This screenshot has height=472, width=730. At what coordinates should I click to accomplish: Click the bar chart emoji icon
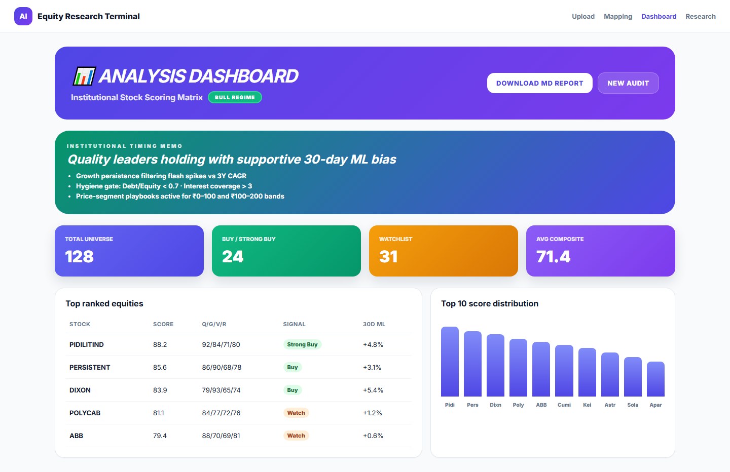84,76
